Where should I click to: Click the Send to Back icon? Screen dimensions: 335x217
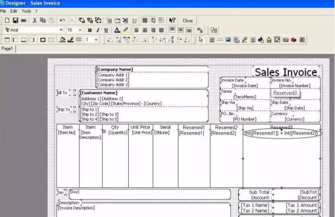(90, 21)
